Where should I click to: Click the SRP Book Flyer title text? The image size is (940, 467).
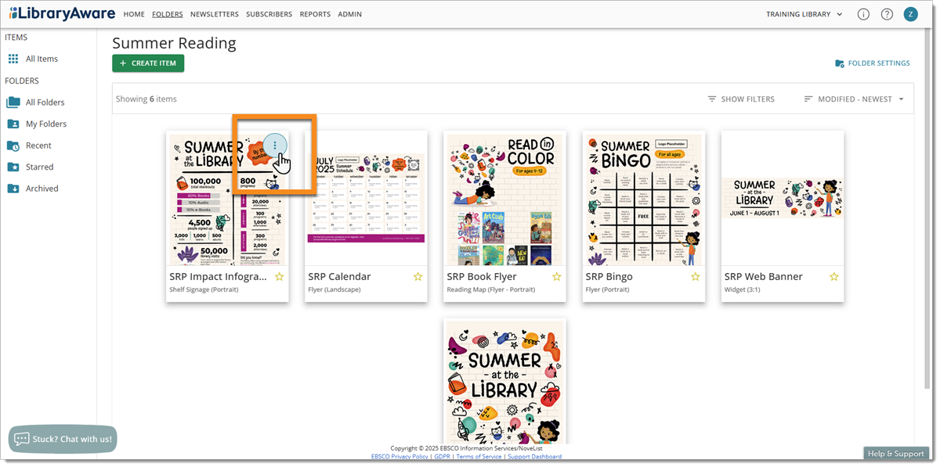click(x=482, y=277)
